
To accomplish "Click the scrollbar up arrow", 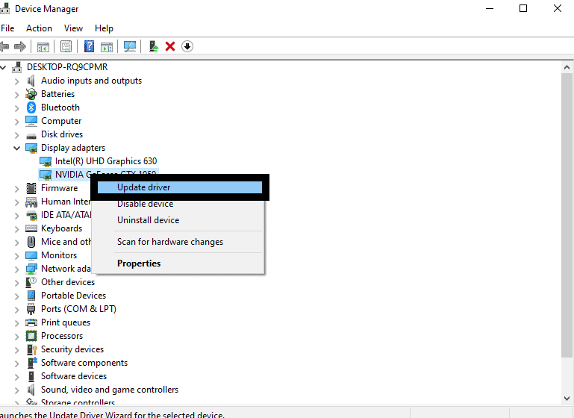I will (x=567, y=67).
